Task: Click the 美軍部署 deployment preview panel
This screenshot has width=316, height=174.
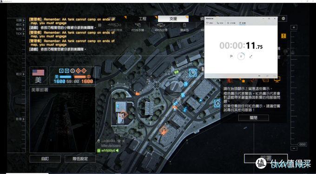Action: 62,120
